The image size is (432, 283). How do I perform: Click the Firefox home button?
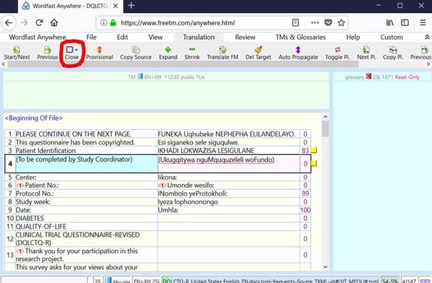[54, 22]
